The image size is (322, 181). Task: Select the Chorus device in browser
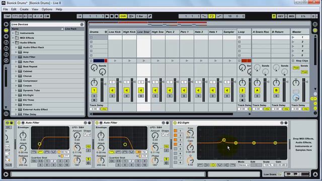click(27, 76)
